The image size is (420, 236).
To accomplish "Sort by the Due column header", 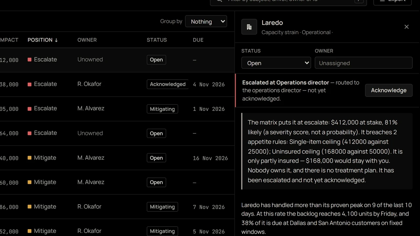I will tap(198, 40).
